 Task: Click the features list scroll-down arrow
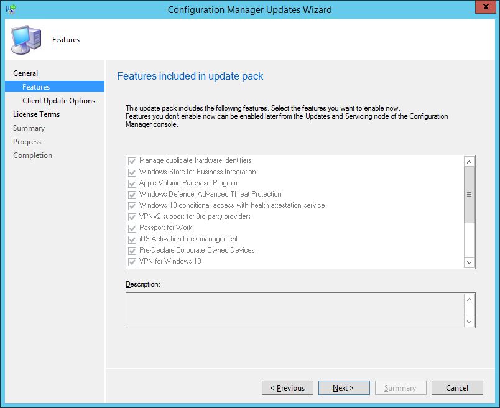(470, 262)
